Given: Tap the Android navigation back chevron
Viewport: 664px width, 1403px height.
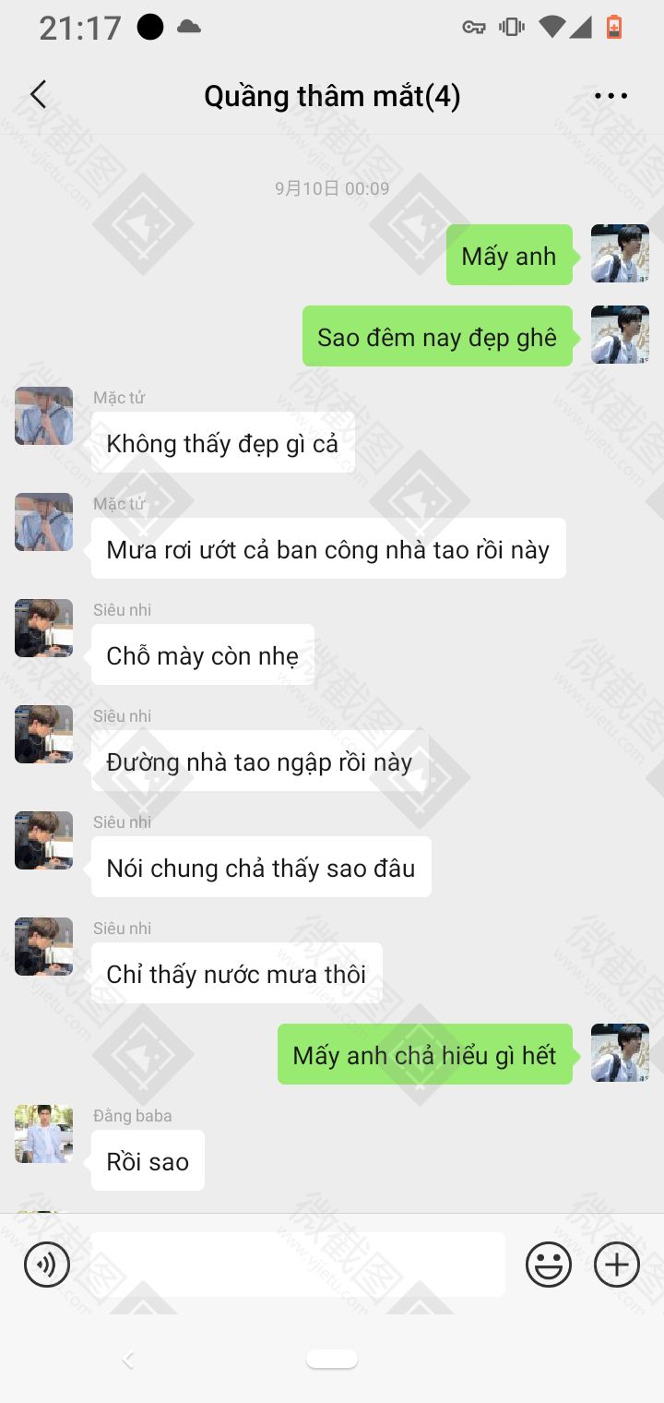Looking at the screenshot, I should click(x=128, y=1359).
